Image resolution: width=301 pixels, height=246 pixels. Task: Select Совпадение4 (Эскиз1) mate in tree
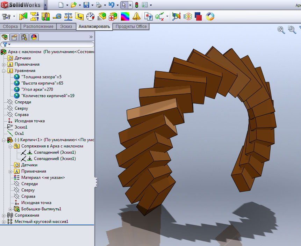pyautogui.click(x=55, y=152)
